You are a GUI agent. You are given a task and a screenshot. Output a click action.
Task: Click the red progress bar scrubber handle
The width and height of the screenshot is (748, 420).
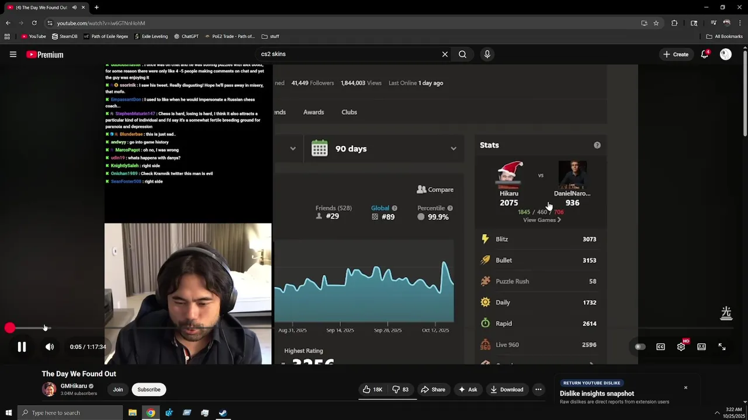click(x=9, y=328)
